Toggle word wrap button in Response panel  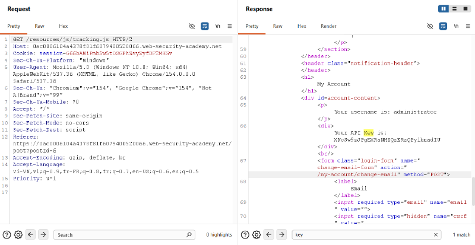(x=443, y=26)
